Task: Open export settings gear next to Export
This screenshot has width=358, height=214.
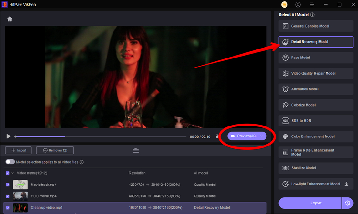Action: [x=348, y=203]
